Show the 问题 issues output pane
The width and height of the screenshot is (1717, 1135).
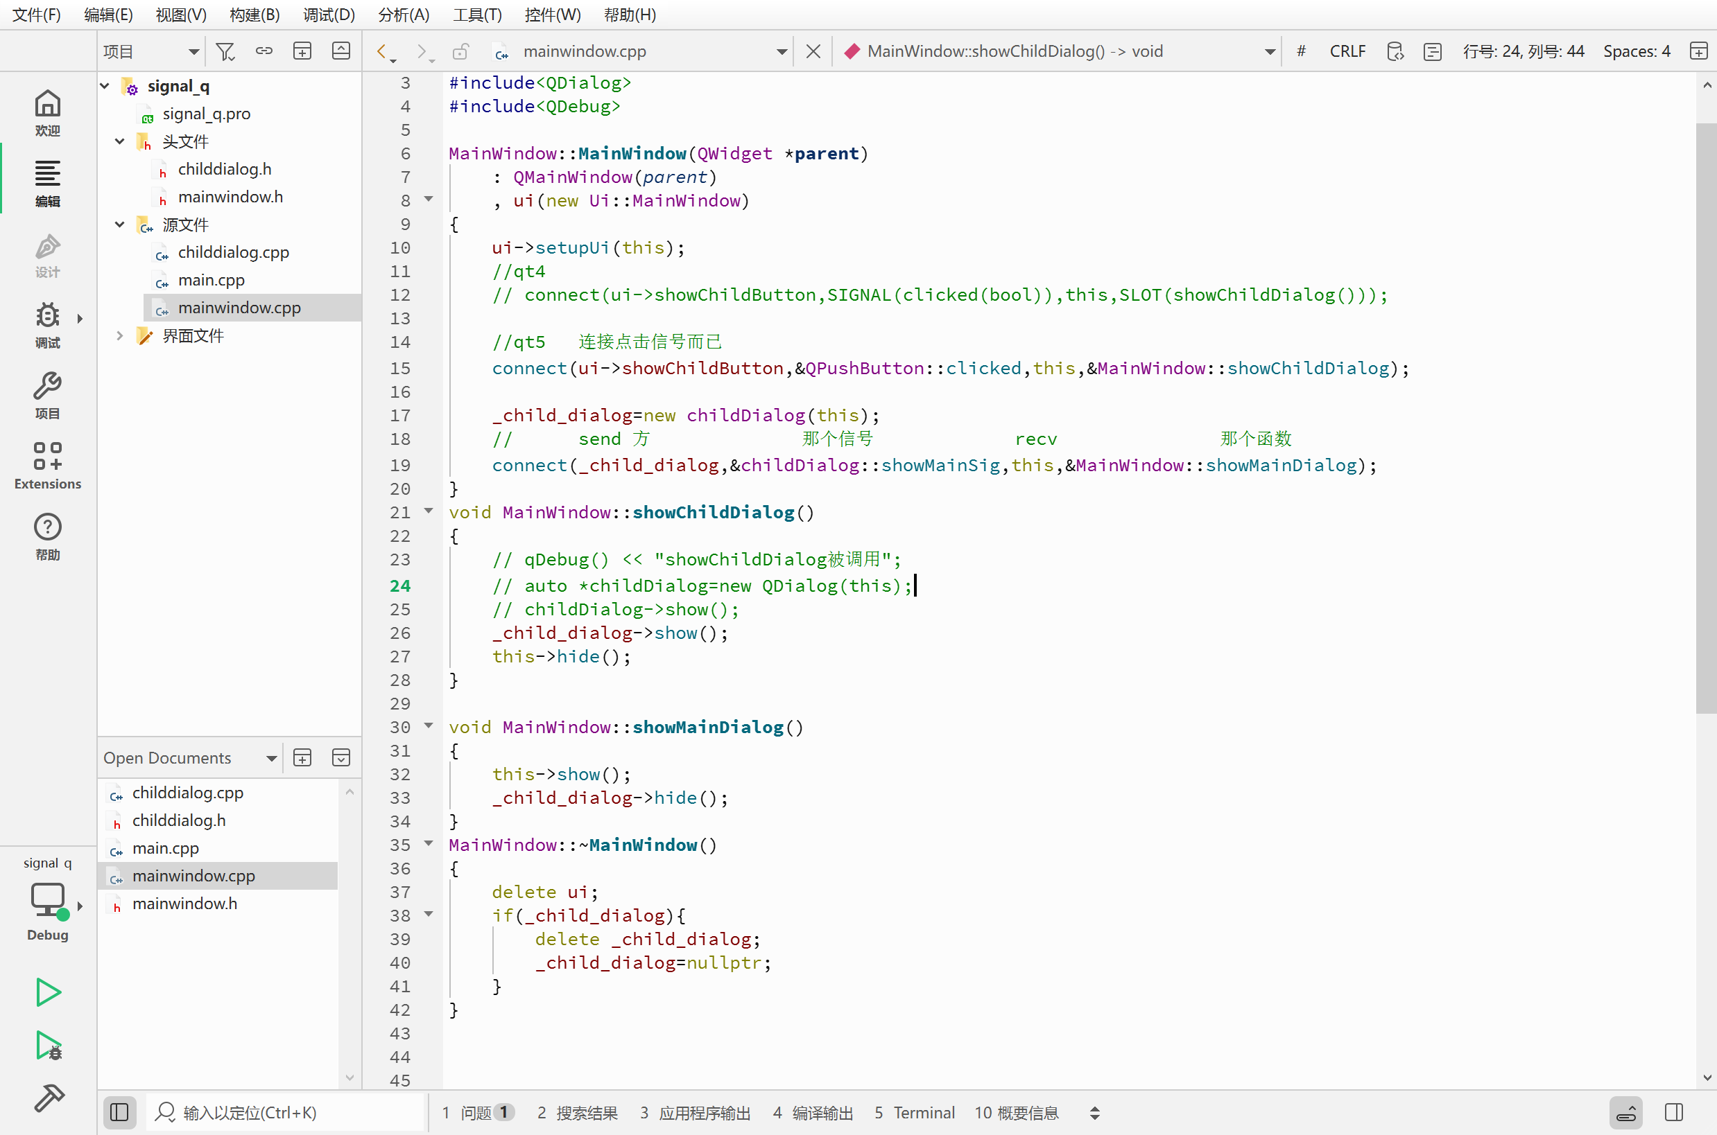coord(478,1113)
